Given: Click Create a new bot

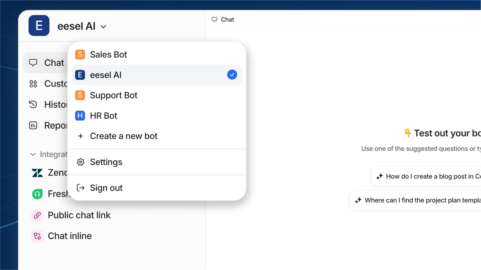Looking at the screenshot, I should (x=124, y=136).
